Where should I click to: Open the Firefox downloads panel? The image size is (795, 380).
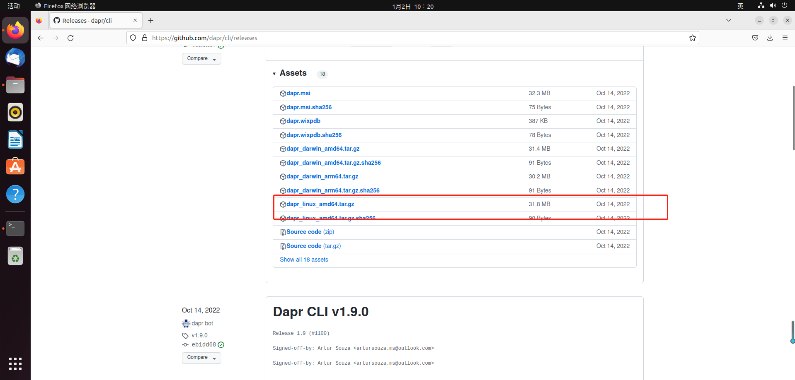(770, 38)
